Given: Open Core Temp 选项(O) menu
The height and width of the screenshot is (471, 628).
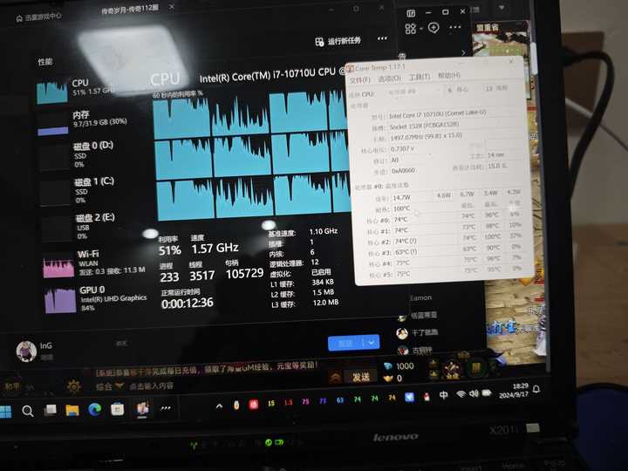Looking at the screenshot, I should point(388,78).
